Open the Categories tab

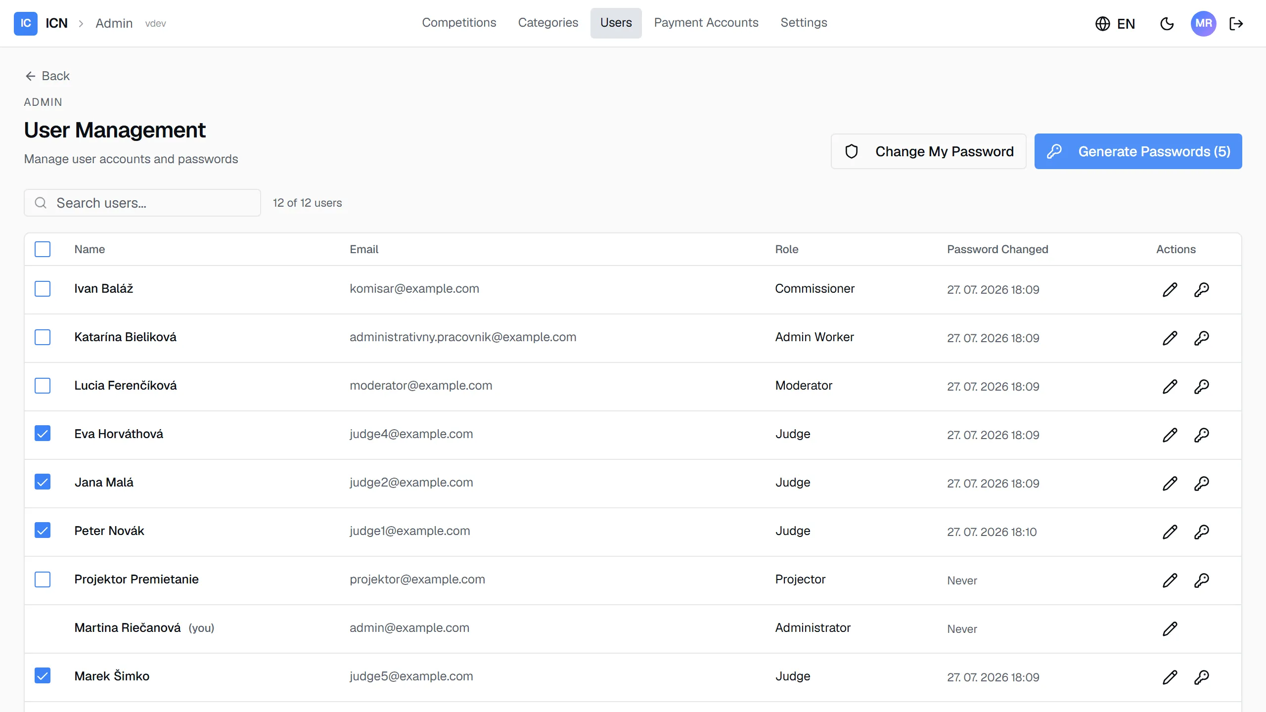click(x=548, y=23)
